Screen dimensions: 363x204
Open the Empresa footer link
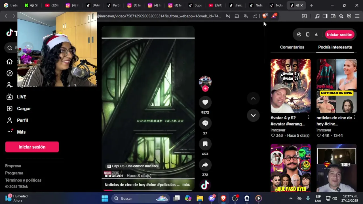tap(13, 166)
